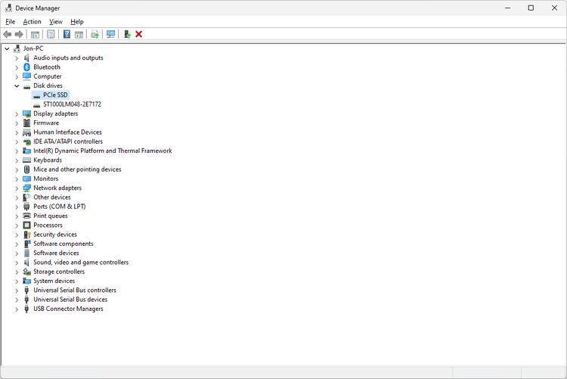
Task: Click the Update device driver icon
Action: coord(94,34)
